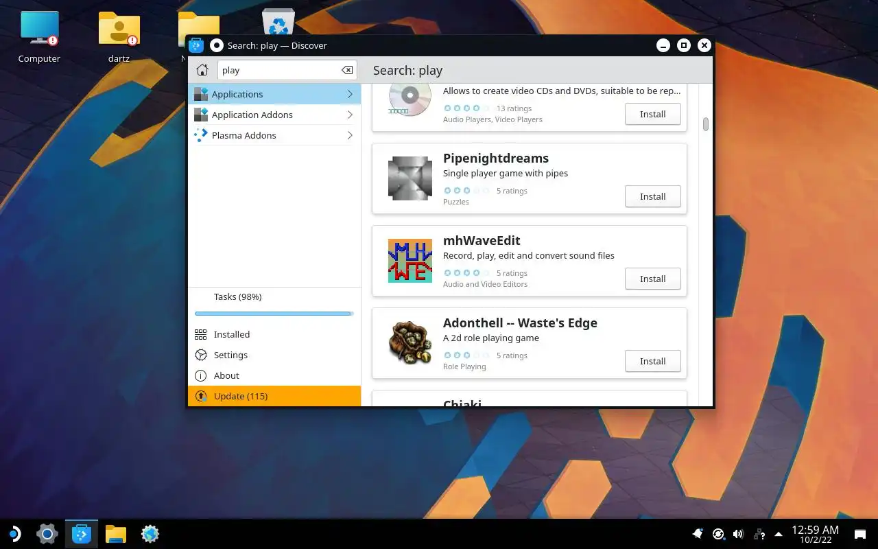Viewport: 878px width, 549px height.
Task: Select the Applications category
Action: coord(274,94)
